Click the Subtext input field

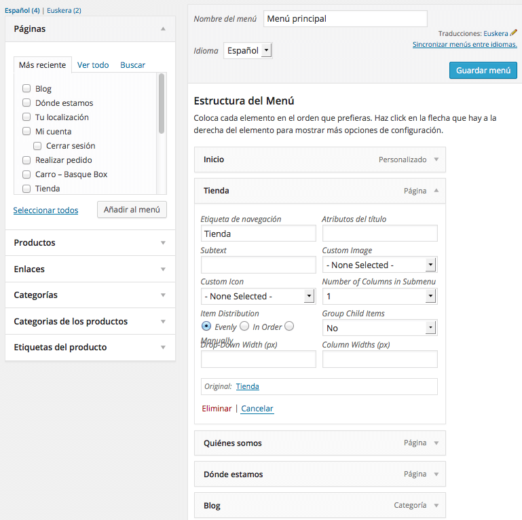tap(259, 265)
